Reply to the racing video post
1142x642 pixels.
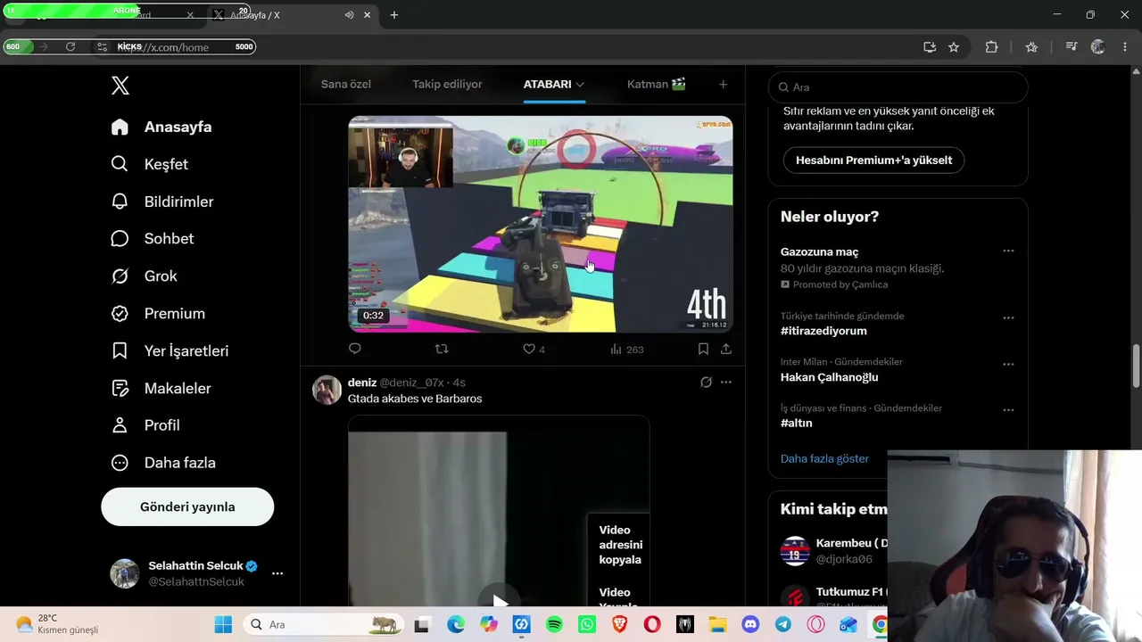tap(355, 349)
